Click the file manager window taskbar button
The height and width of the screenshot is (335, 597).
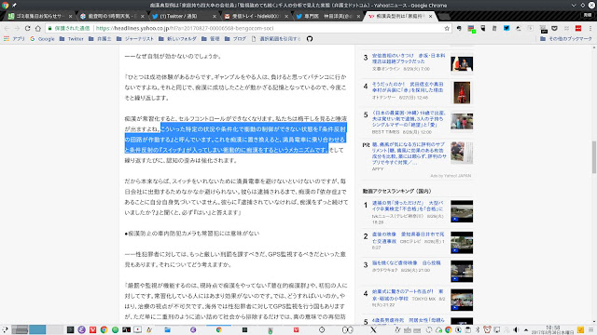[167, 329]
